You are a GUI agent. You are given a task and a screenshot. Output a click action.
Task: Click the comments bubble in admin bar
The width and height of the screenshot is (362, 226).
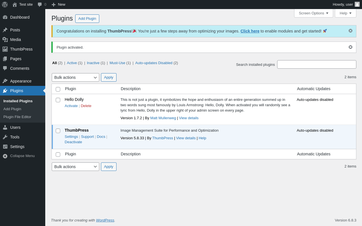pyautogui.click(x=40, y=5)
